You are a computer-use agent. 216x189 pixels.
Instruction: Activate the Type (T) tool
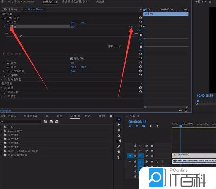pos(119,157)
